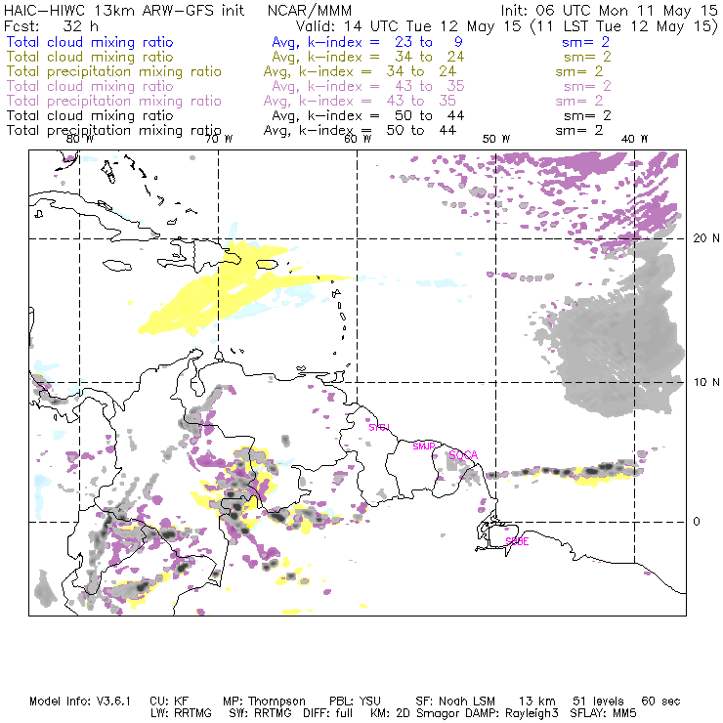Viewport: 723px width, 723px height.
Task: Click the black 'Total cloud mixing ratio' legend entry
Action: tap(90, 115)
